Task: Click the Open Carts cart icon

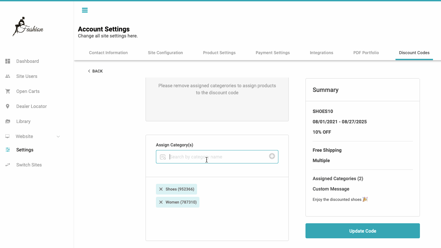Action: click(8, 91)
